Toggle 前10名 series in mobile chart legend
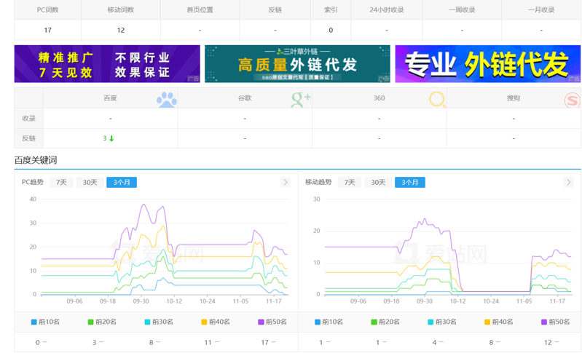 point(329,322)
